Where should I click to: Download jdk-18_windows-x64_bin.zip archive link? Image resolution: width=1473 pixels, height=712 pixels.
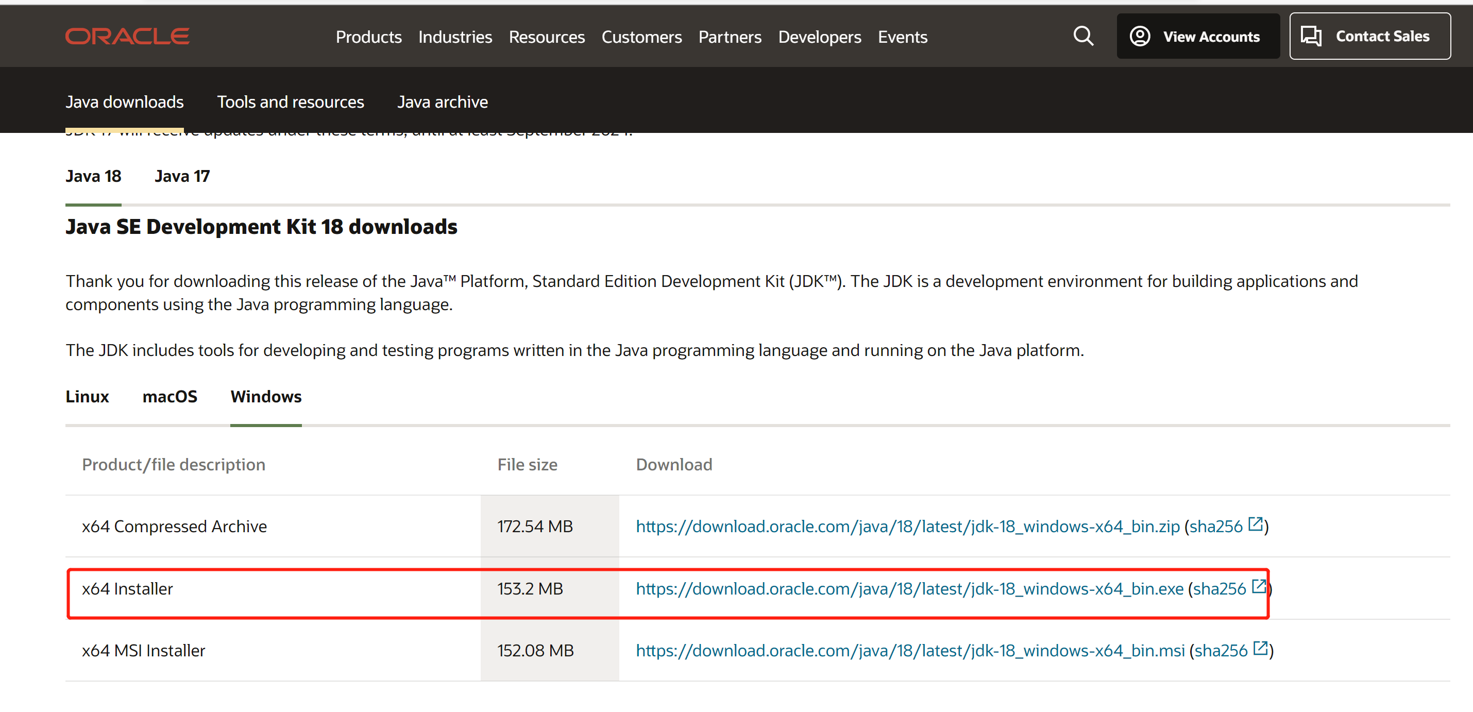tap(907, 526)
